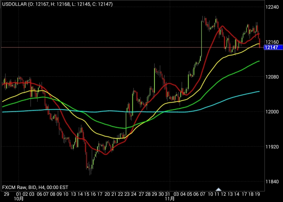Screen dimensions: 283x202
Task: Click the last 19 date label on axis
Action: [257, 194]
